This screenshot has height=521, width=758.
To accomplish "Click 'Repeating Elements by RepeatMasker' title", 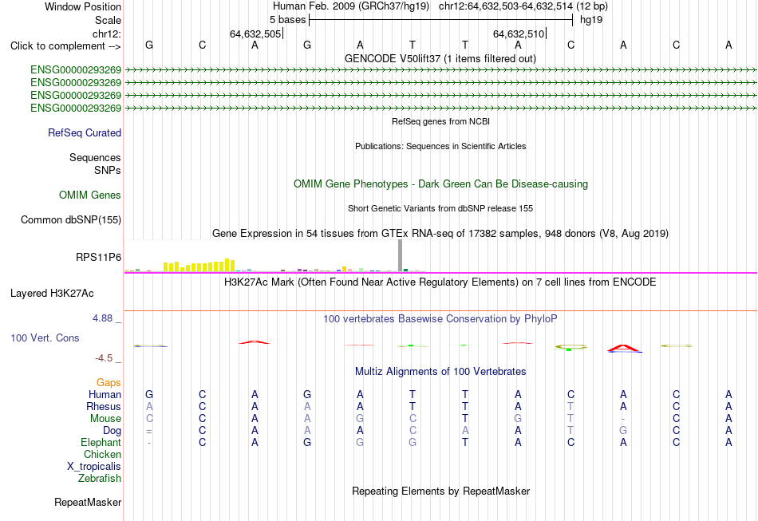I will pos(441,491).
